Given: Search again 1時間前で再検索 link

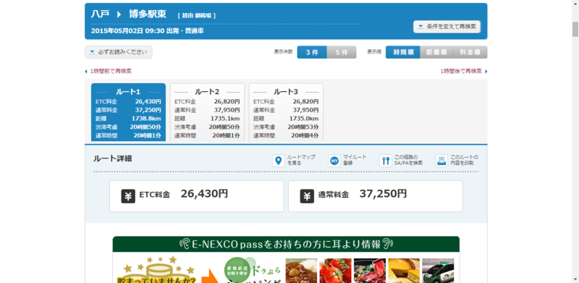Looking at the screenshot, I should coord(111,72).
